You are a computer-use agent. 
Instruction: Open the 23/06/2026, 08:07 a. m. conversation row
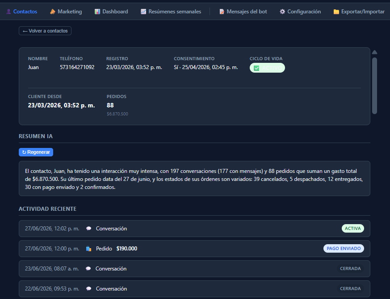tap(194, 269)
